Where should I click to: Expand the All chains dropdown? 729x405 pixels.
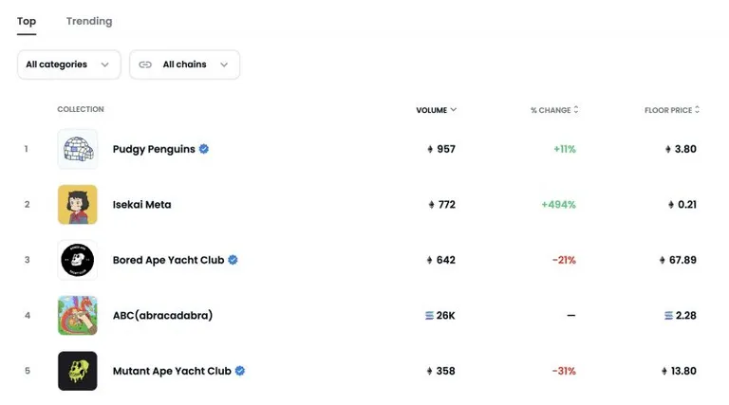point(184,64)
